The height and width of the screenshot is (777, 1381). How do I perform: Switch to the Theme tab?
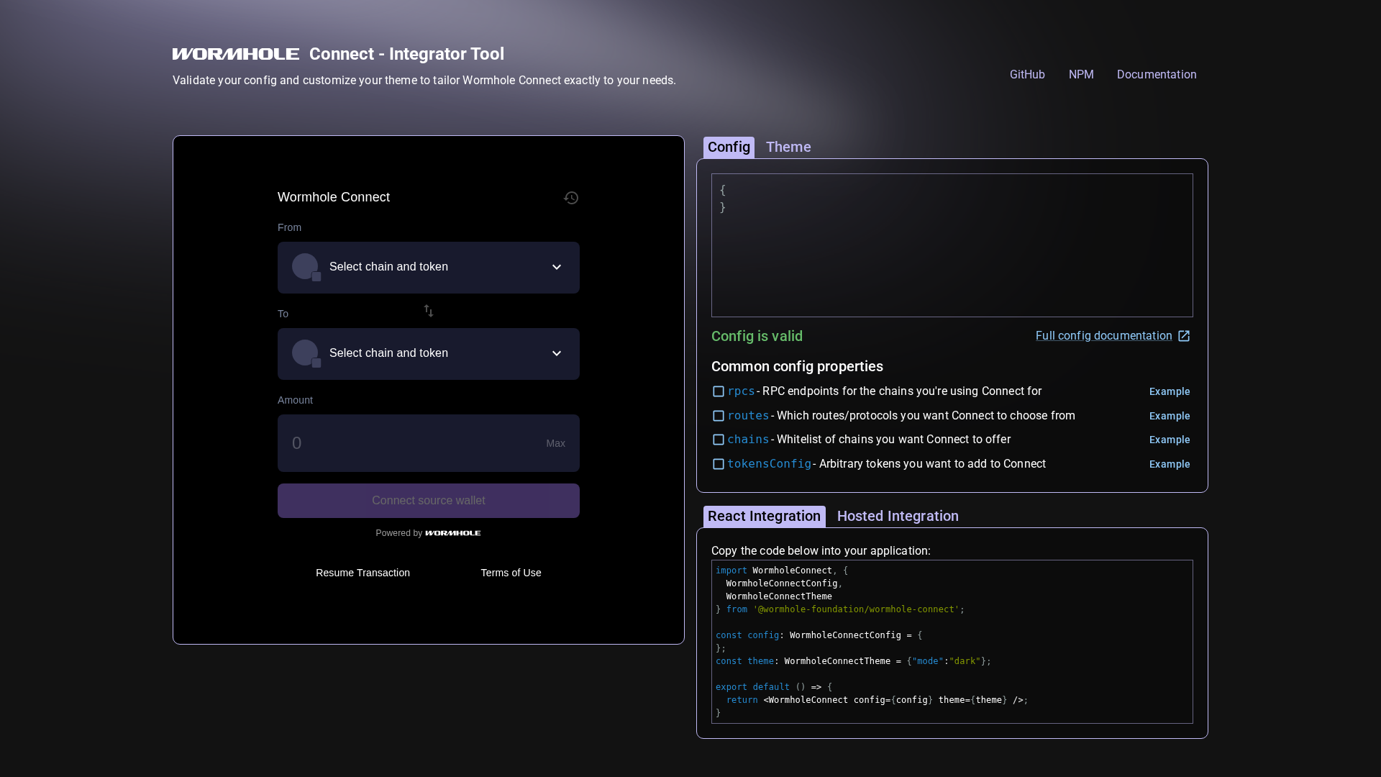tap(788, 147)
